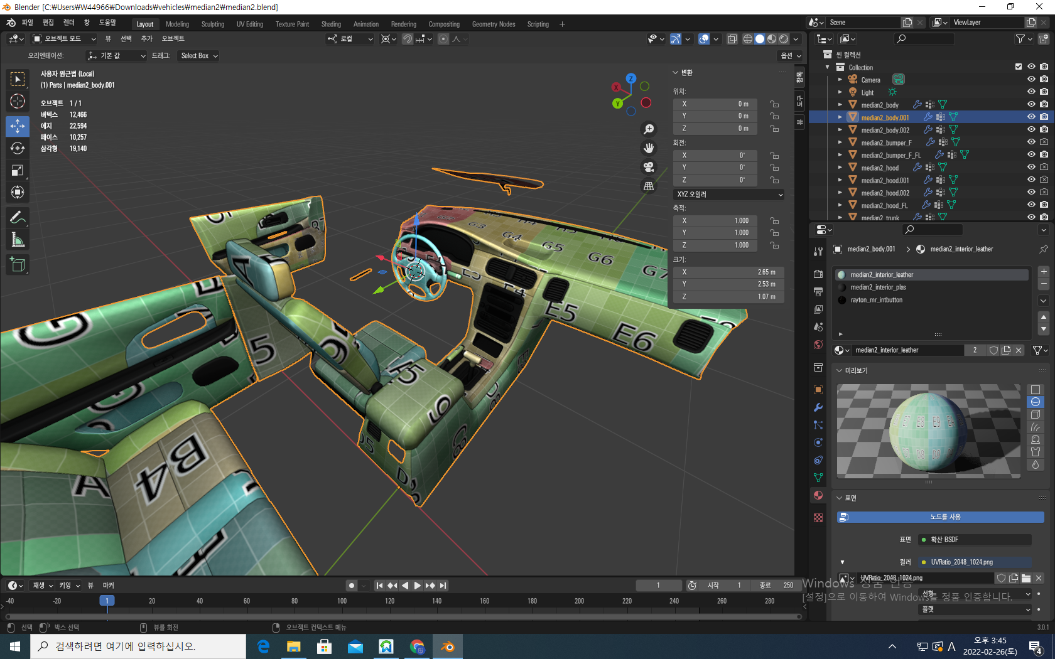Open Physics properties tab icon
1055x659 pixels.
coord(818,442)
